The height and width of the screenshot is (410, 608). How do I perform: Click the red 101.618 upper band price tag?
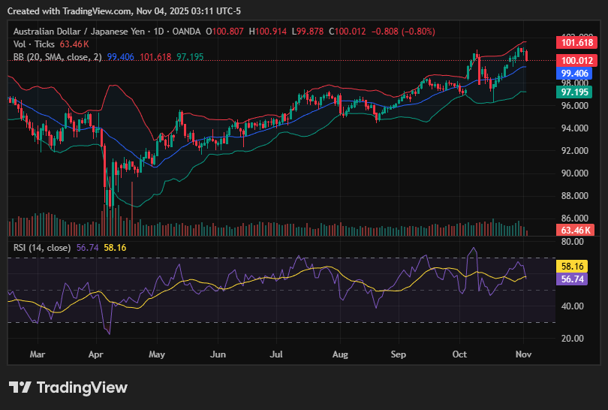click(574, 42)
